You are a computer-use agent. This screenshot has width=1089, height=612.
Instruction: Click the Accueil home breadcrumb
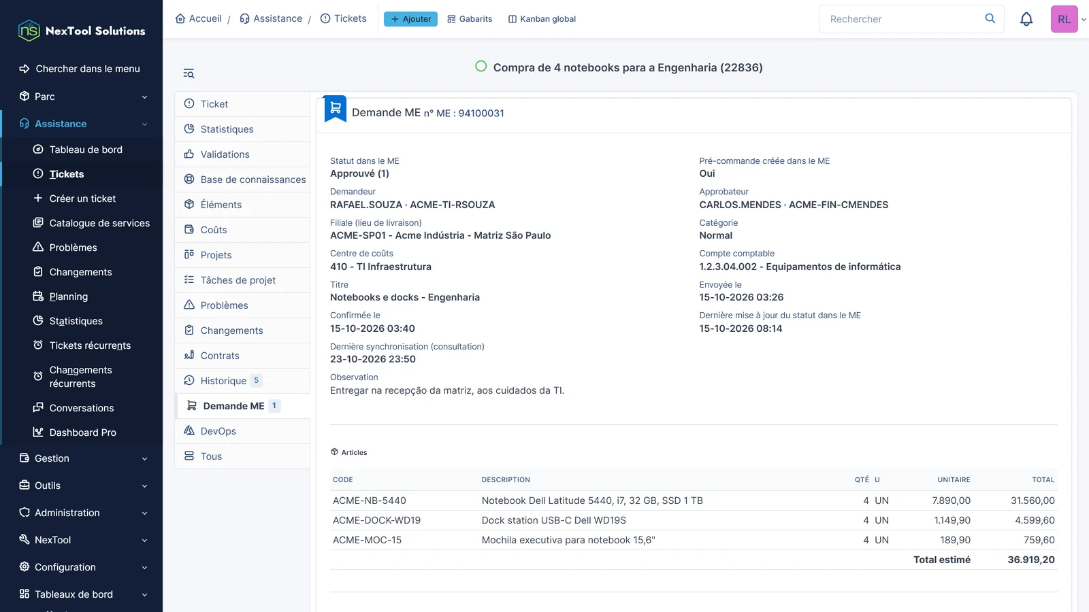click(199, 18)
